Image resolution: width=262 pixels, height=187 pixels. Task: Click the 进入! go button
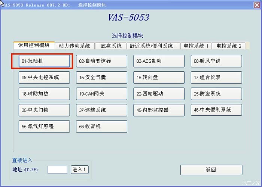(x=79, y=170)
